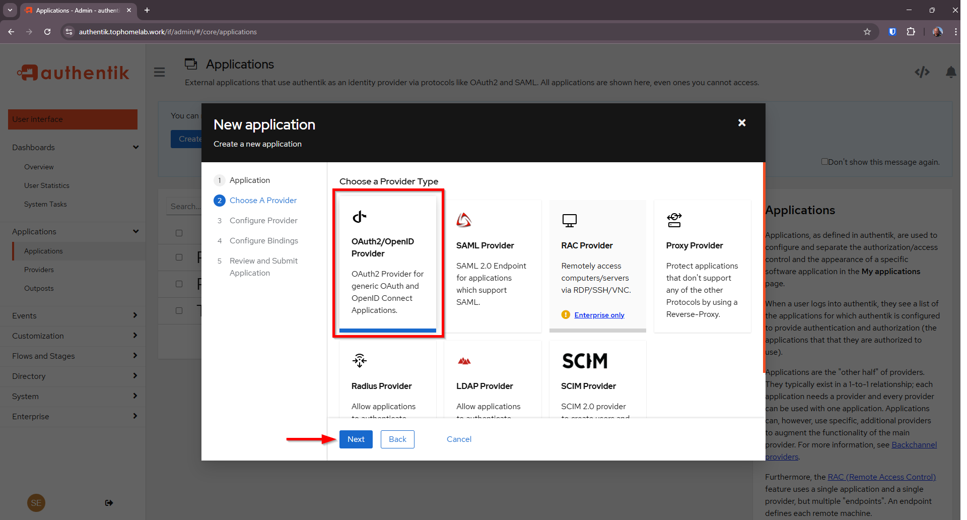Toggle the select-all checkbox in table header

[x=179, y=233]
